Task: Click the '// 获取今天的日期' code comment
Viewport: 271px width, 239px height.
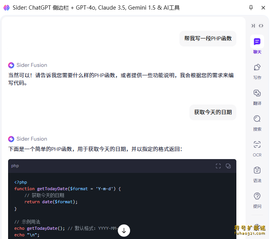Action: [x=44, y=195]
